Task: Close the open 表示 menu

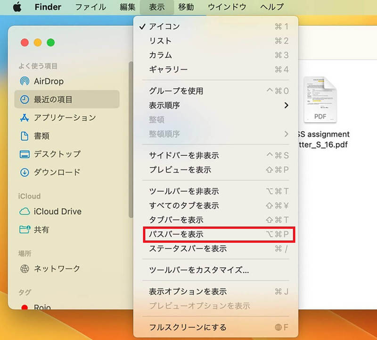Action: (x=157, y=7)
